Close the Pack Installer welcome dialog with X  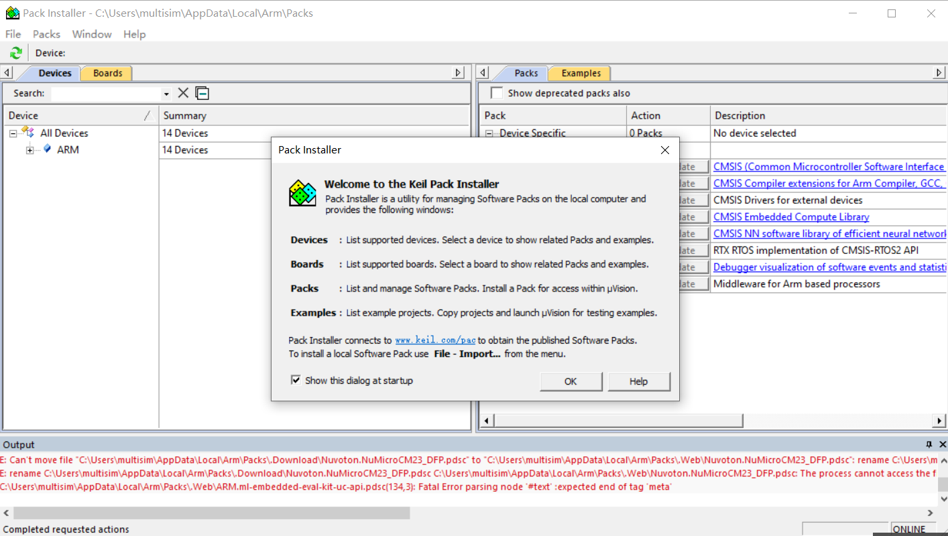(x=665, y=150)
